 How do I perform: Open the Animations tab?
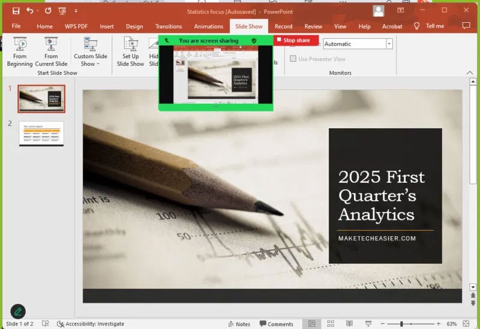tap(208, 26)
